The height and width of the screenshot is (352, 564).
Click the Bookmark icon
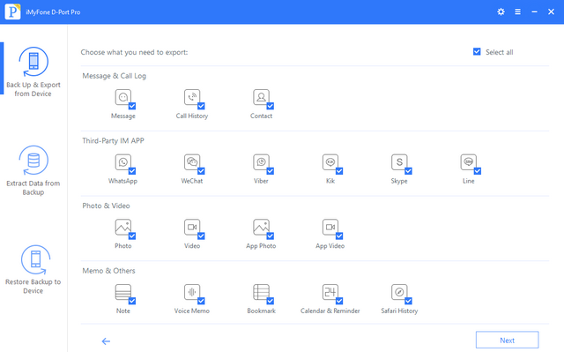pyautogui.click(x=261, y=292)
